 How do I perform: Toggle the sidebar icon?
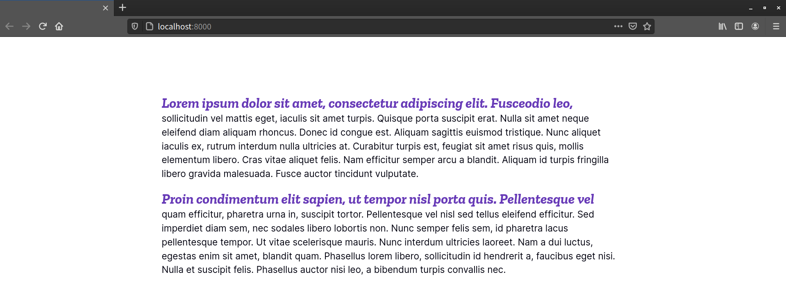pos(739,26)
